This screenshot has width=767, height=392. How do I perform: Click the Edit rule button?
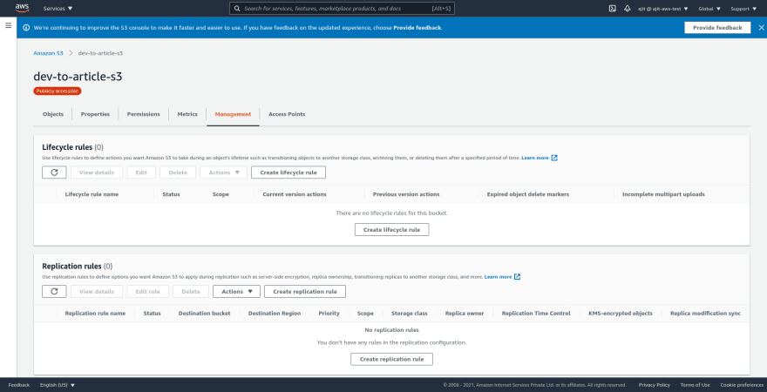pos(147,291)
